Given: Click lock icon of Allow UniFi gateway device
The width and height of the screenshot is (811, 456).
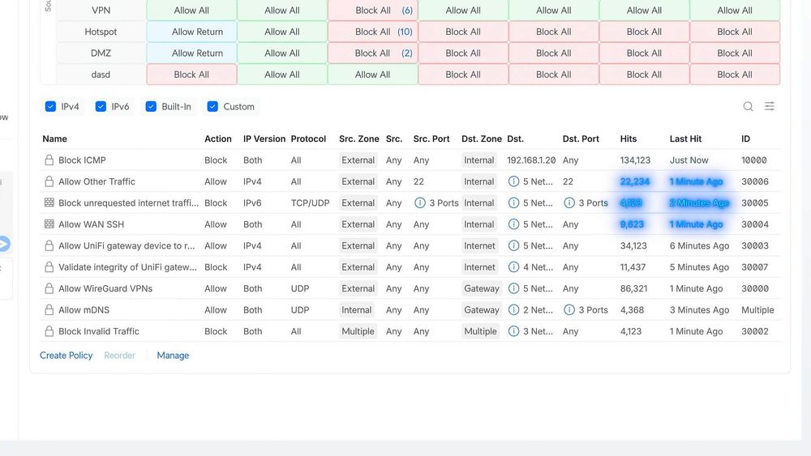Looking at the screenshot, I should [49, 245].
